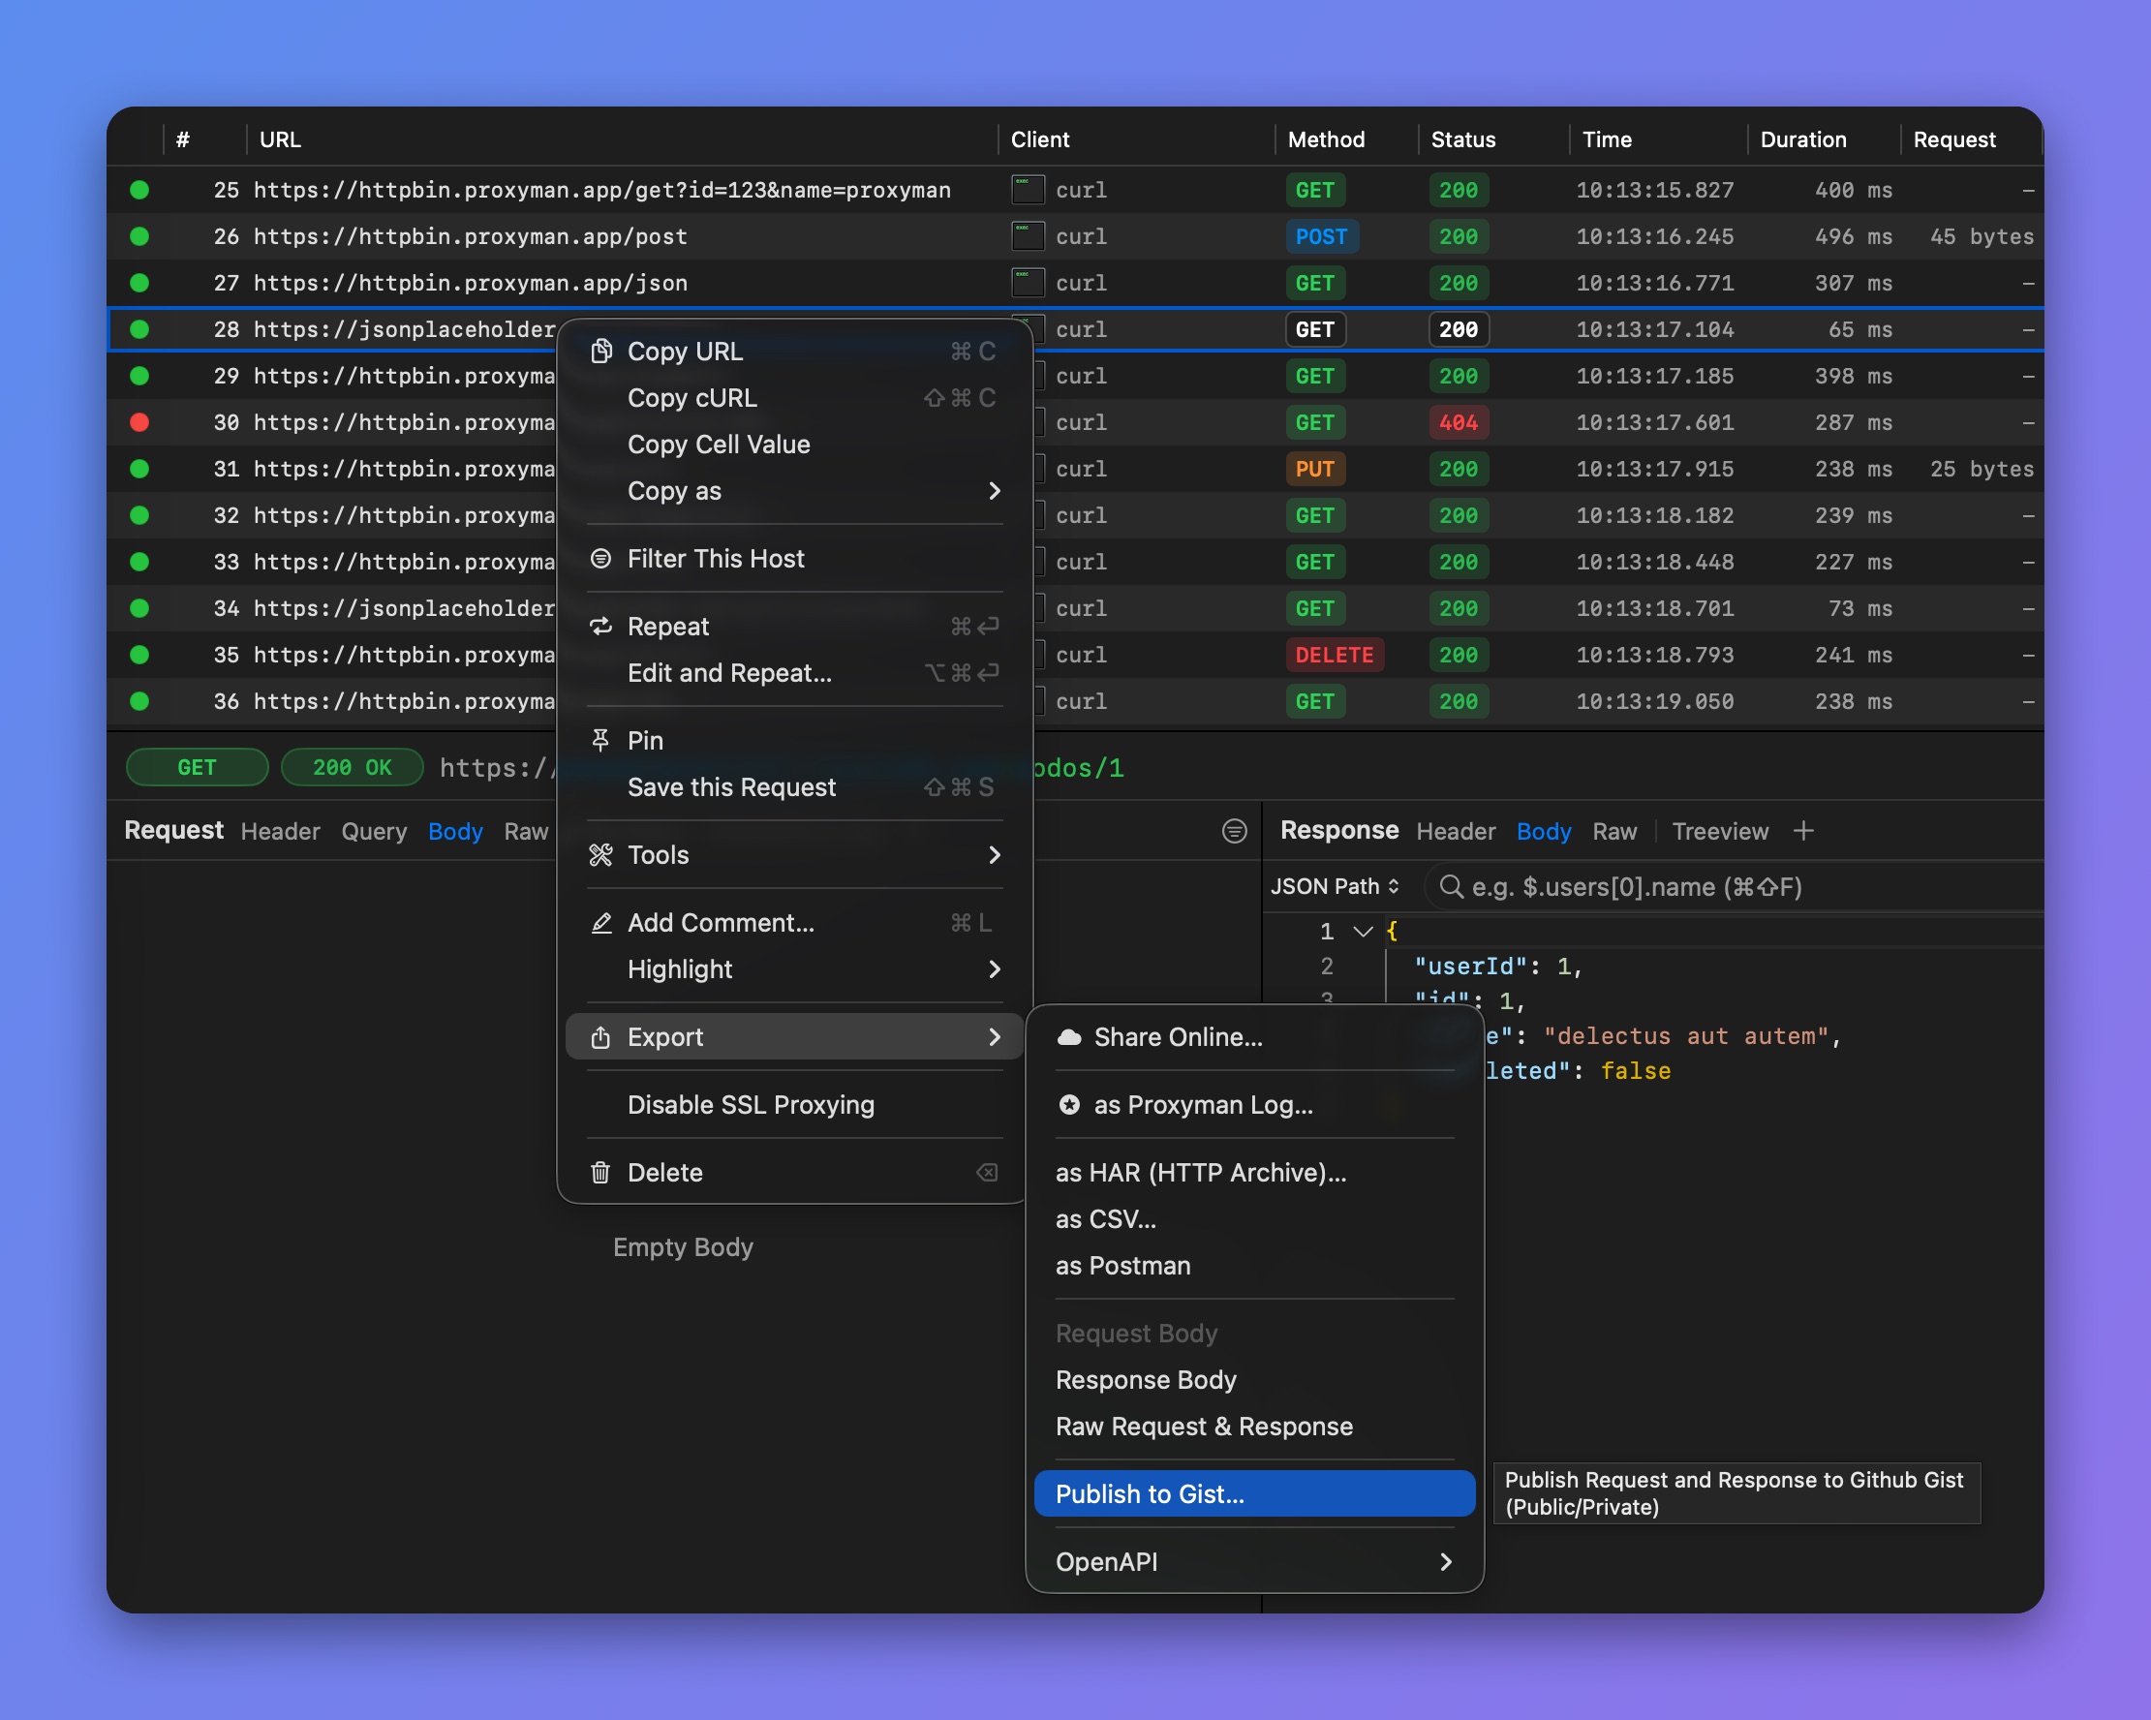Click the plus icon next to Treeview
The width and height of the screenshot is (2151, 1720).
[1802, 831]
